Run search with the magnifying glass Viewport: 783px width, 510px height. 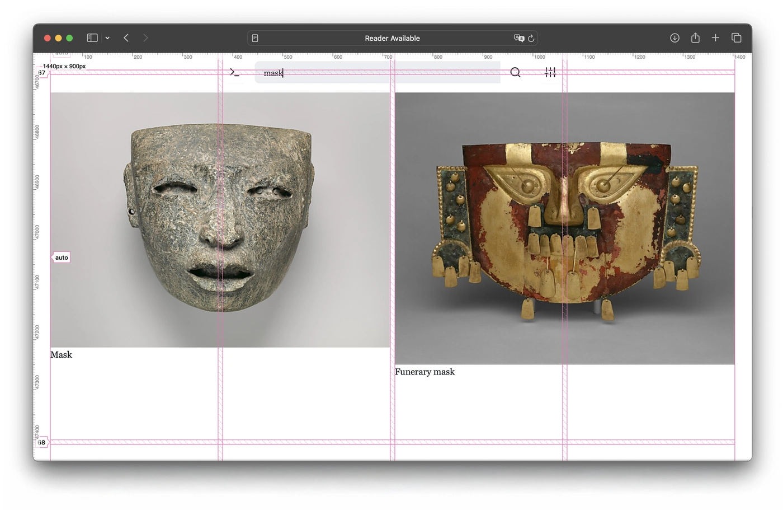tap(515, 72)
